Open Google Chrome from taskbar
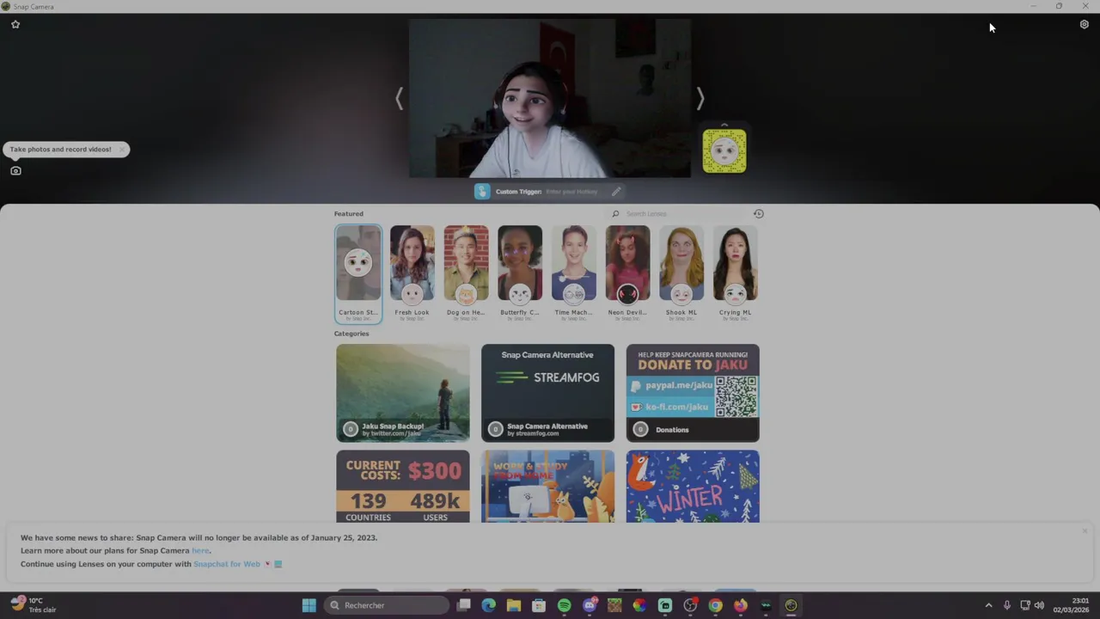This screenshot has height=619, width=1100. pos(715,605)
